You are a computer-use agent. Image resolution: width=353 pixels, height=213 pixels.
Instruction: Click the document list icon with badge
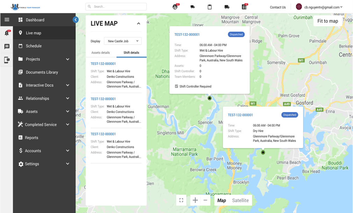(244, 7)
